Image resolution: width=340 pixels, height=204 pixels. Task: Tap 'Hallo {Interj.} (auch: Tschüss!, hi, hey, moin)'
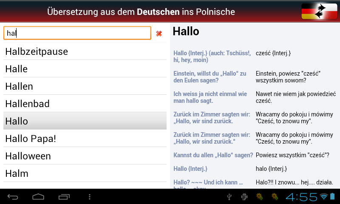coord(212,57)
